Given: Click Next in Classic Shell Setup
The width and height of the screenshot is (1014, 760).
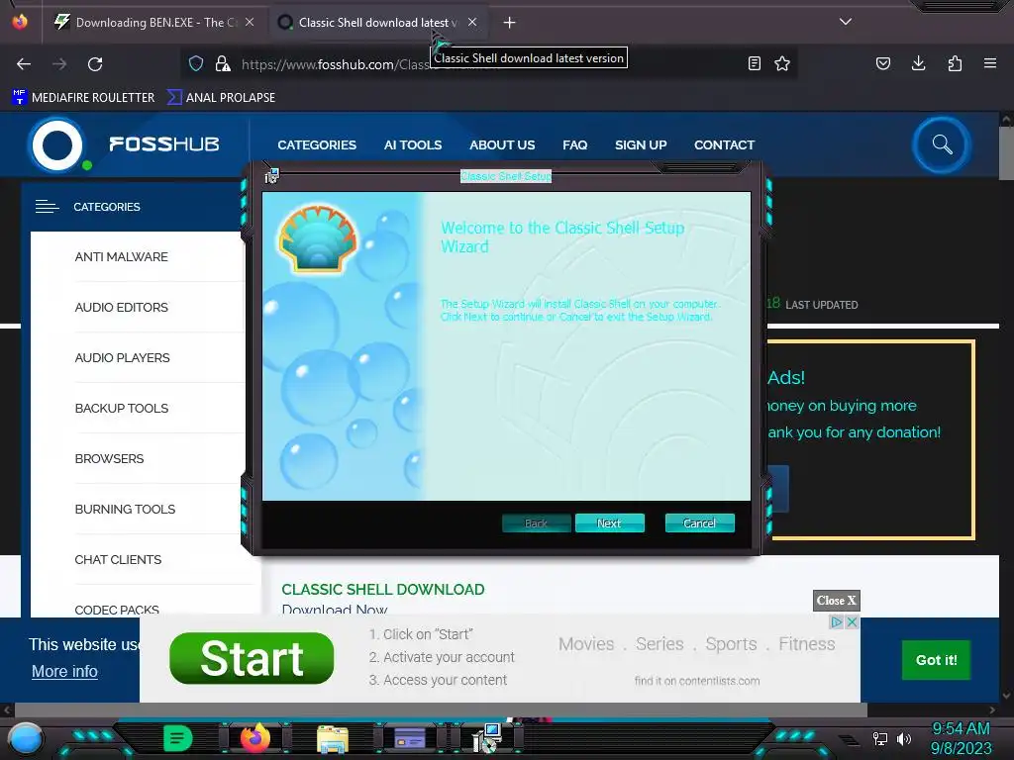Looking at the screenshot, I should pyautogui.click(x=609, y=523).
